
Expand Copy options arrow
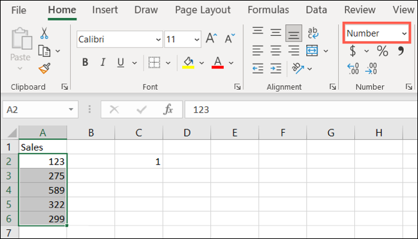pos(58,51)
